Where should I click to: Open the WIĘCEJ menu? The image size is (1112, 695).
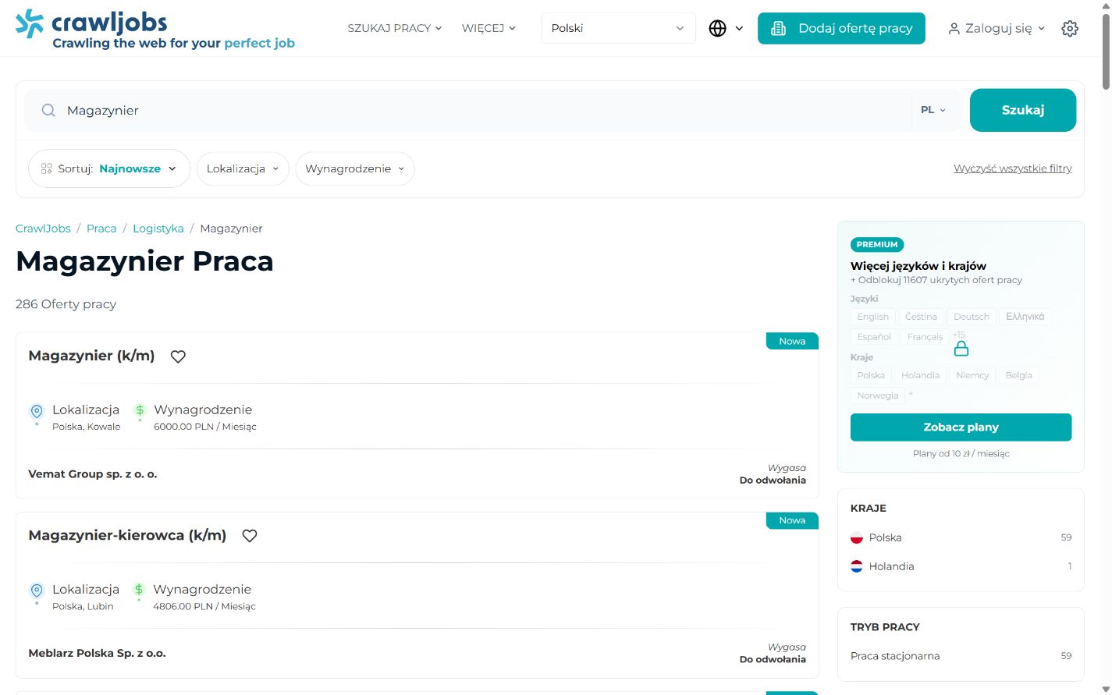[488, 28]
